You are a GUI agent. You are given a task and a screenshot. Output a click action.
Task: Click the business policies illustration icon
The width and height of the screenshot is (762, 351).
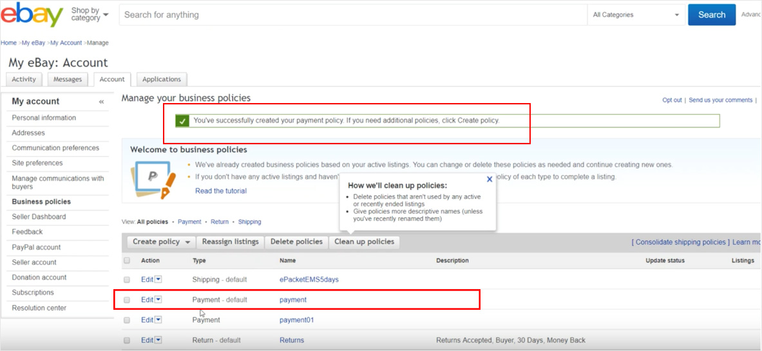[153, 181]
